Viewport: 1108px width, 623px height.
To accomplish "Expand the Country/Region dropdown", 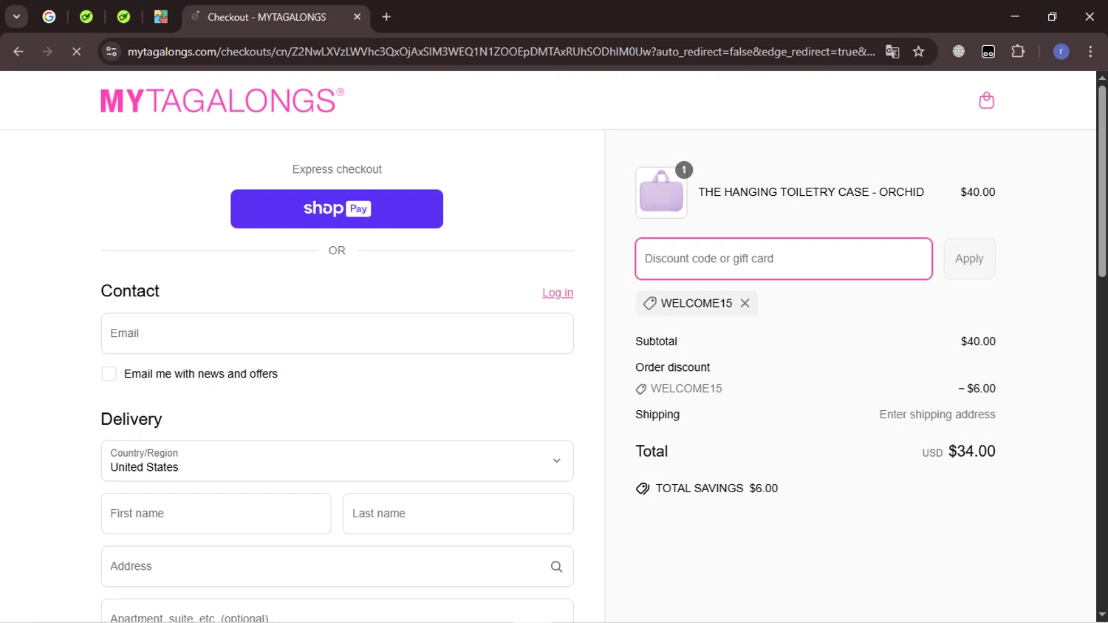I will click(337, 461).
